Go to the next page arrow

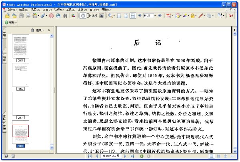(125, 156)
